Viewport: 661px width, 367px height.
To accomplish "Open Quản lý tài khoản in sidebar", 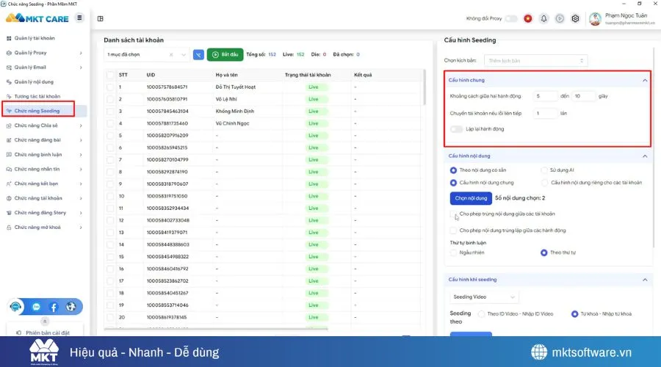I will 35,38.
